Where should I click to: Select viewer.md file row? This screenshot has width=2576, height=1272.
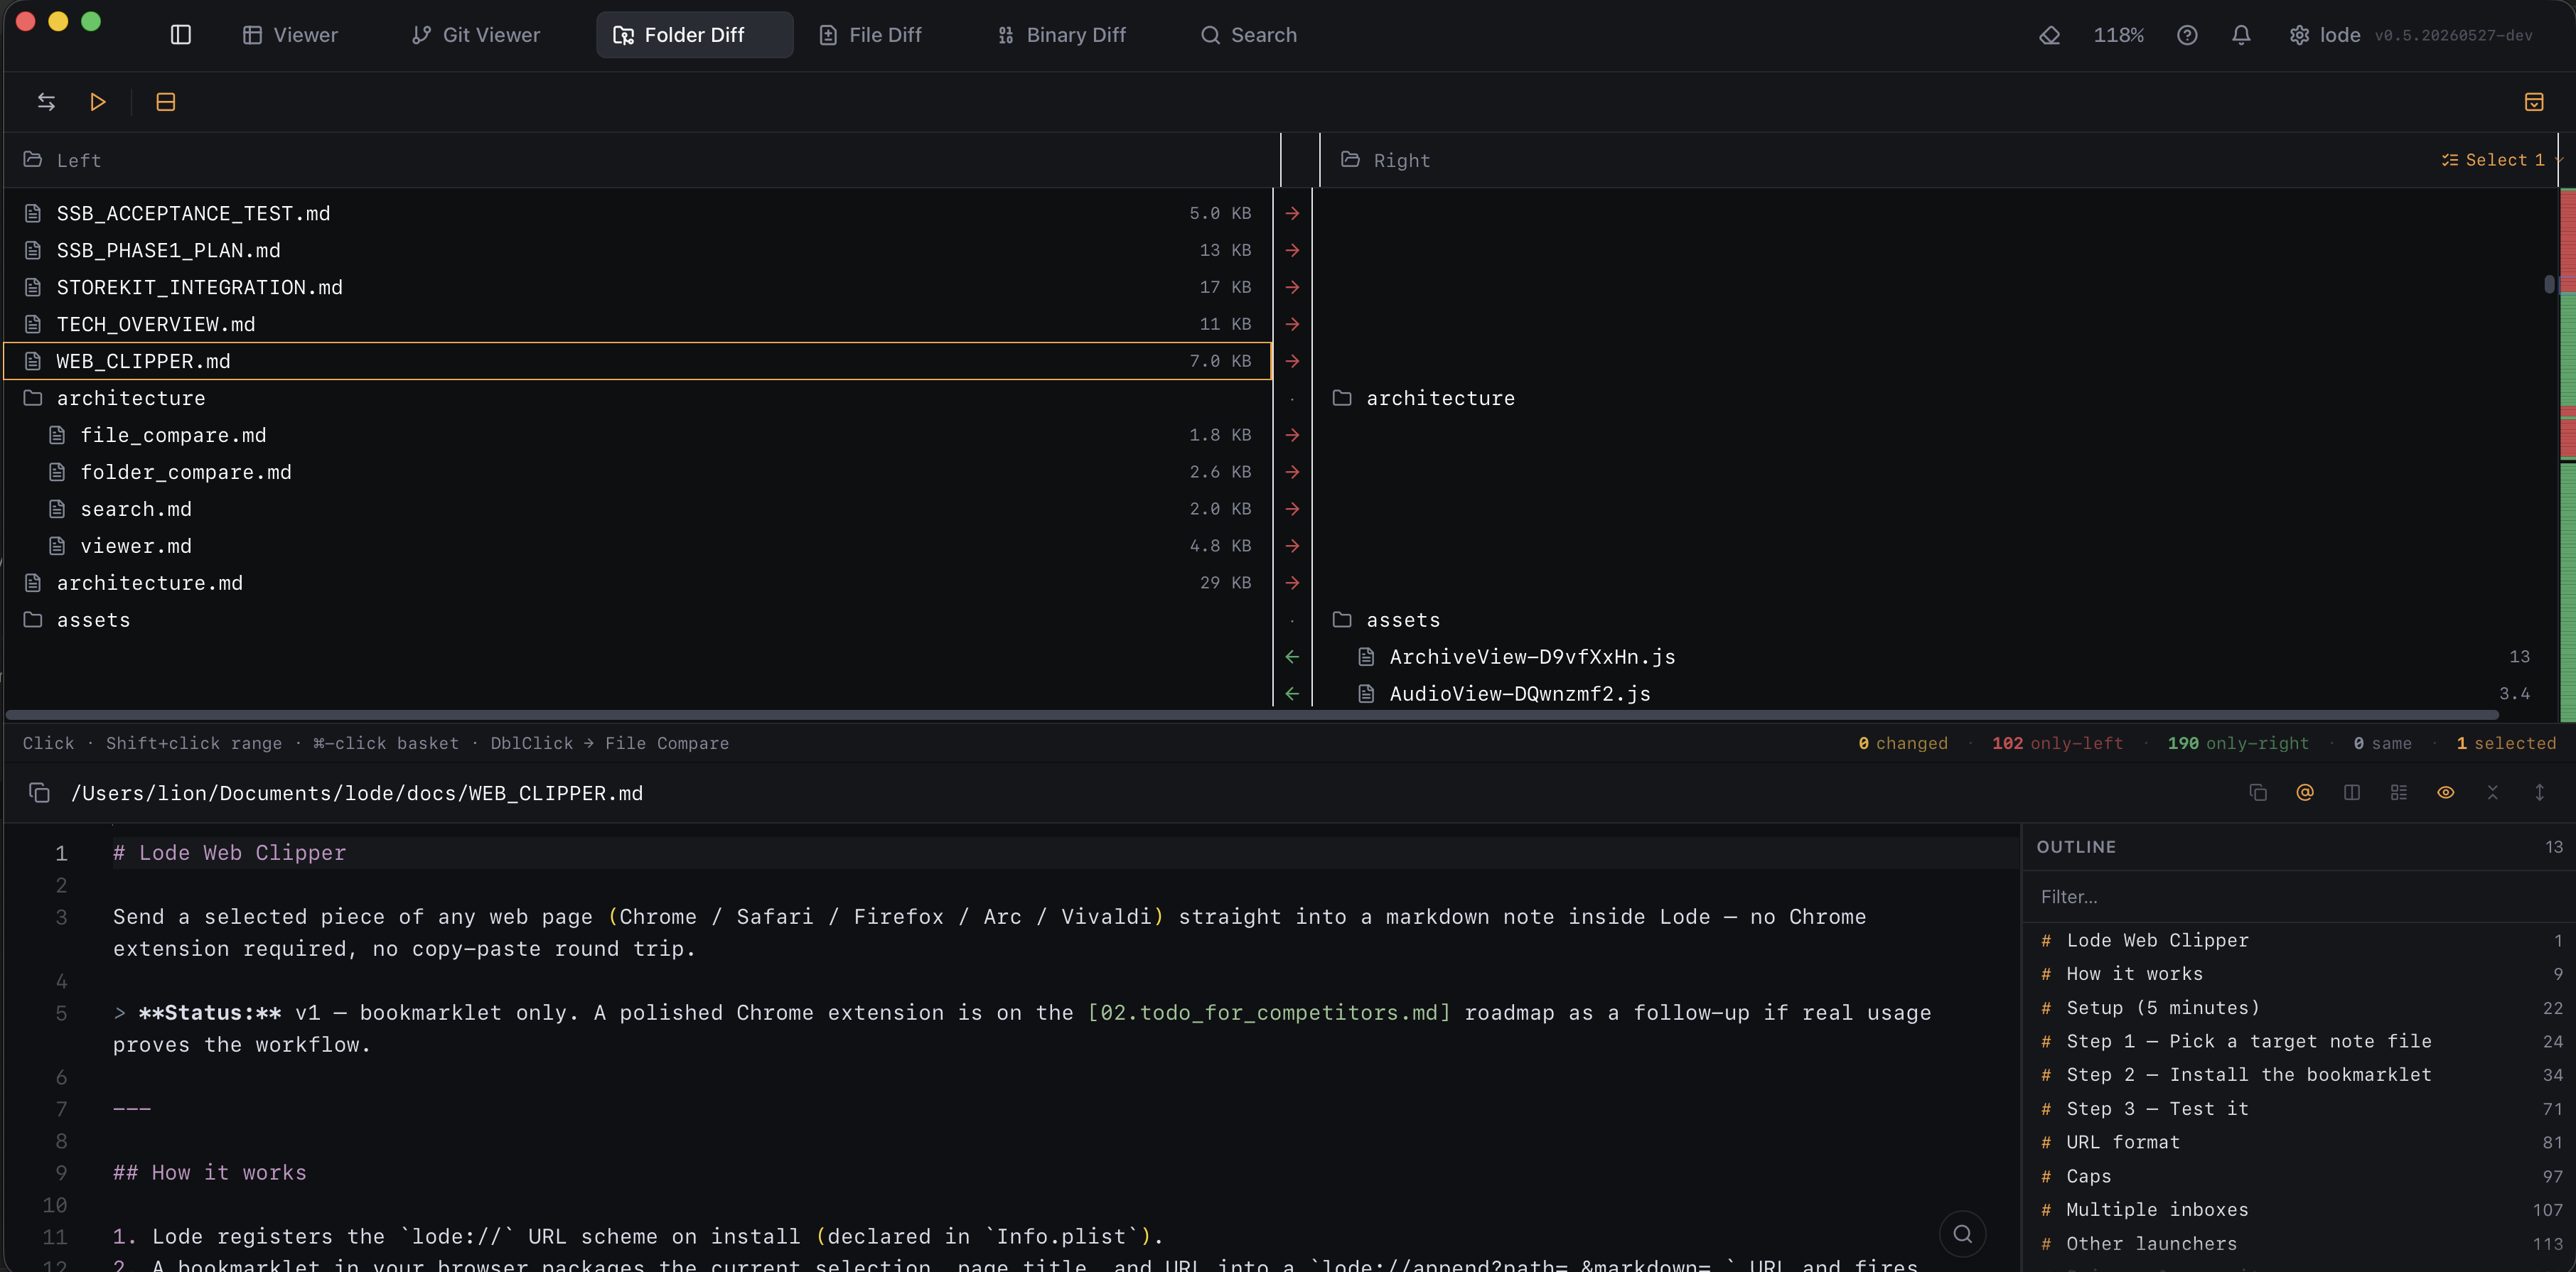pyautogui.click(x=637, y=546)
